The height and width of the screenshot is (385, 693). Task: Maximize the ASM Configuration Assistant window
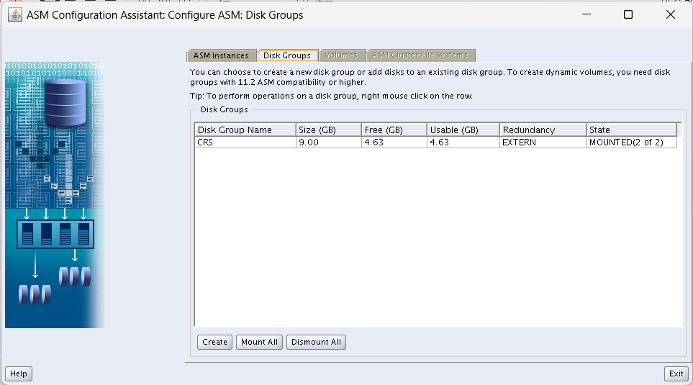point(628,14)
